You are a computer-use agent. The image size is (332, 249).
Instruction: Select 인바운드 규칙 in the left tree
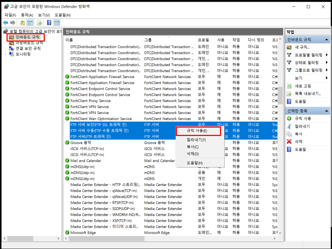point(28,37)
